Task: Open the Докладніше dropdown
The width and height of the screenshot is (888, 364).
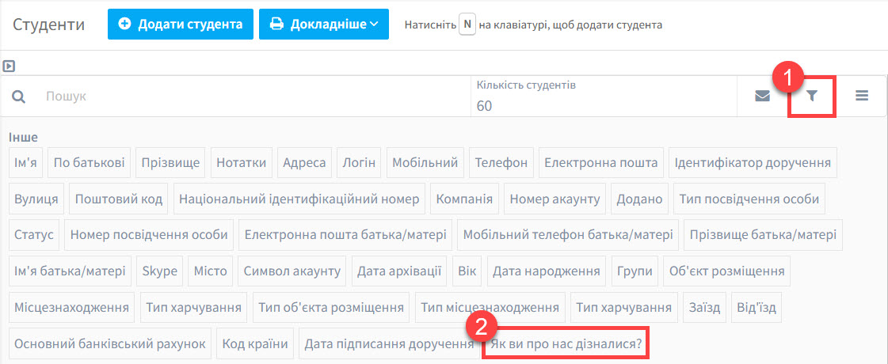Action: tap(323, 25)
